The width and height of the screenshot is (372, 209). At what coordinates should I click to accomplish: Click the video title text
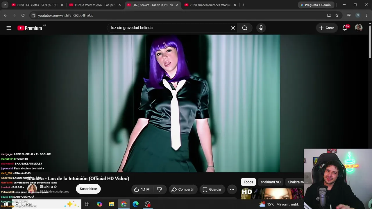(x=78, y=179)
